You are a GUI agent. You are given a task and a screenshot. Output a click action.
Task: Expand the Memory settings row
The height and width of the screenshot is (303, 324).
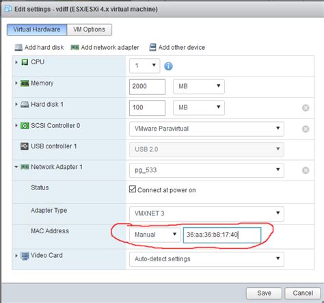tap(16, 83)
